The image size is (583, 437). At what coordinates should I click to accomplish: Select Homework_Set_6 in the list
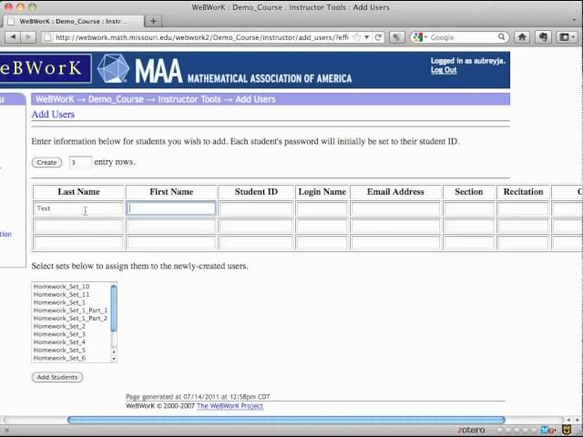tap(59, 358)
